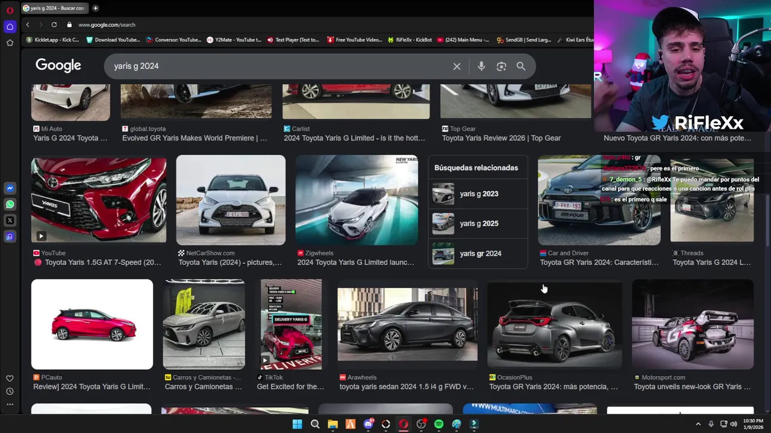Click the address bar showing www.google.com/search
The height and width of the screenshot is (433, 771).
pyautogui.click(x=107, y=25)
